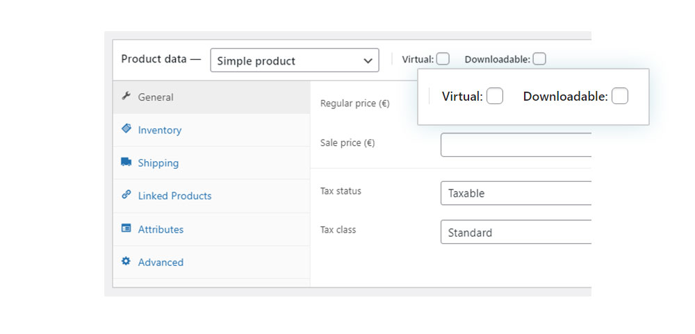The width and height of the screenshot is (695, 334).
Task: Enable the enlarged Downloadable checkbox in the callout
Action: point(620,96)
